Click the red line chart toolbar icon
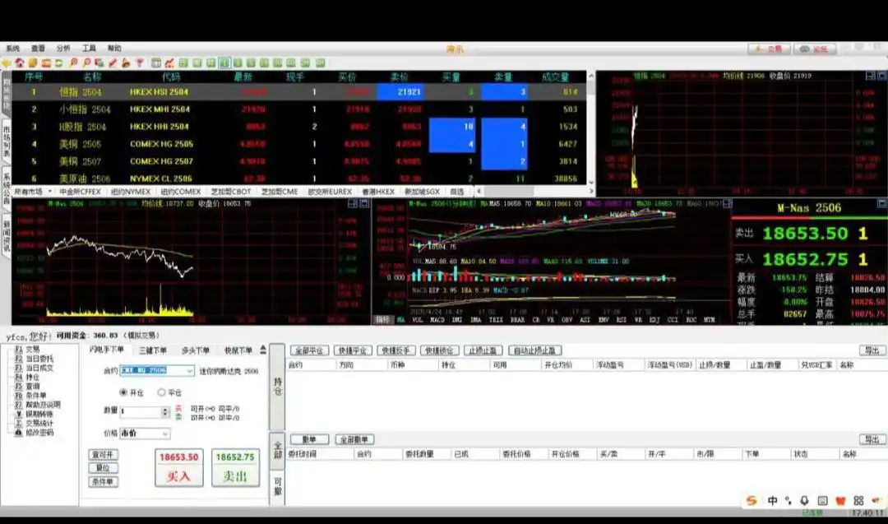888x524 pixels. (x=169, y=63)
